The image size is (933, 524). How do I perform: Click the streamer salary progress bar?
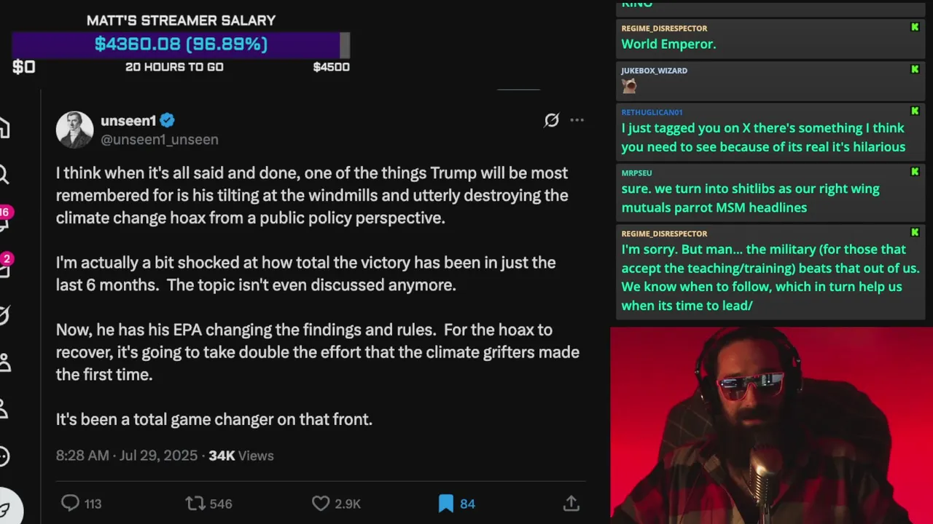[x=181, y=44]
